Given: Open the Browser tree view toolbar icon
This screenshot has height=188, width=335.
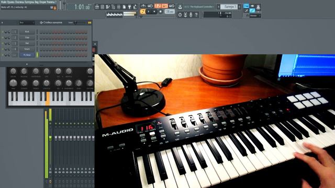Looking at the screenshot, I should point(113,7).
